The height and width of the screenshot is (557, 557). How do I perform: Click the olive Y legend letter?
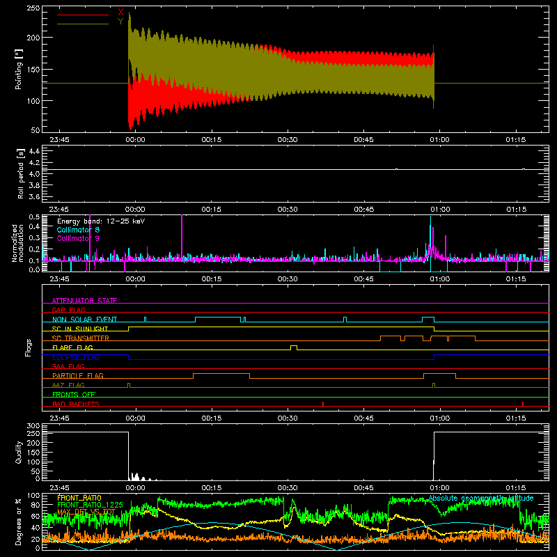120,22
